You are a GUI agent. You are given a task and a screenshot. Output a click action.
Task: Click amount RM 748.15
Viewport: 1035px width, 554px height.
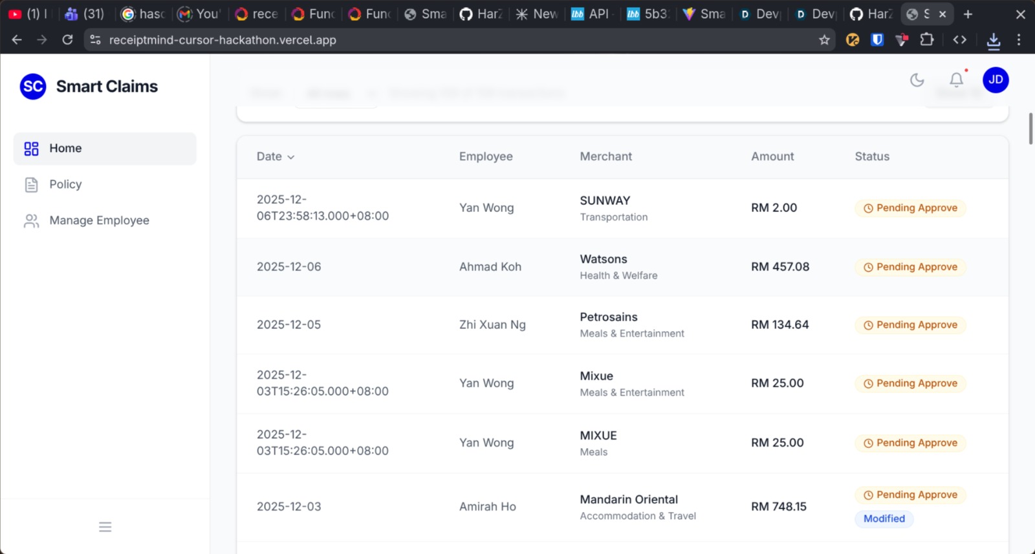[x=779, y=507]
